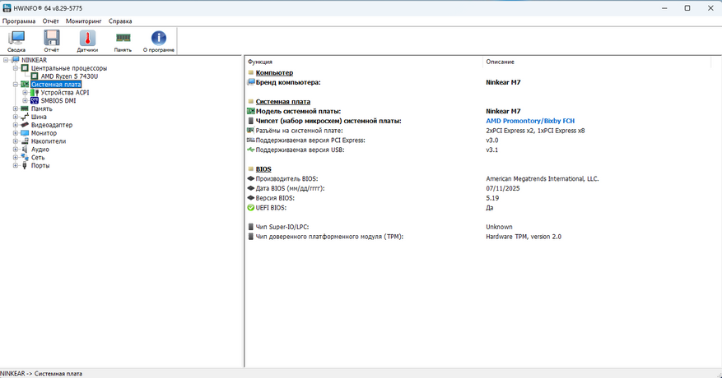Screen dimensions: 722x378
Task: Click the UEFI BIOS green check icon
Action: point(251,208)
